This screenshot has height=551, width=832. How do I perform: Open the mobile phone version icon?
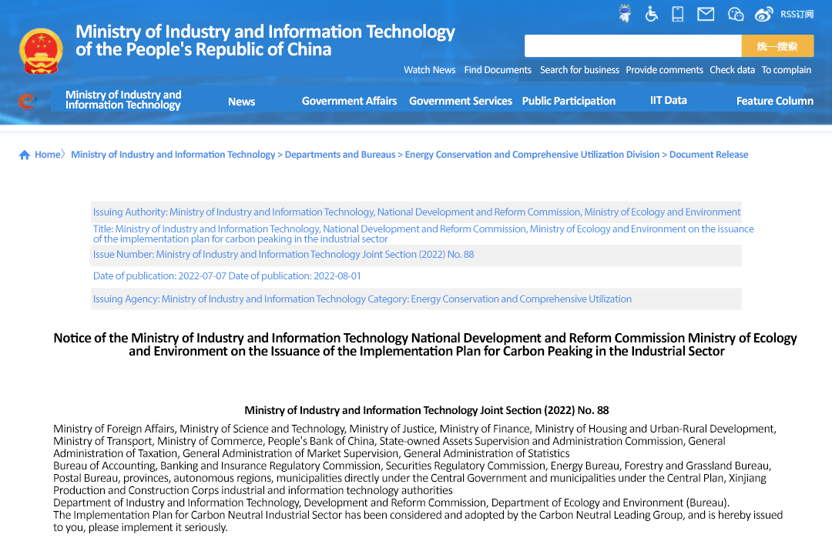678,14
